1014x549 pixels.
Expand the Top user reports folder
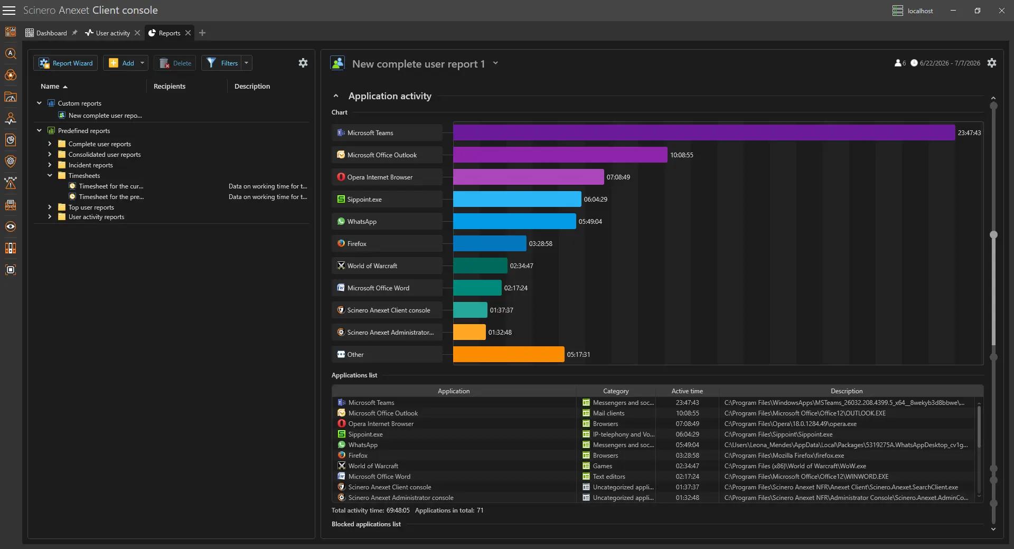click(x=50, y=207)
